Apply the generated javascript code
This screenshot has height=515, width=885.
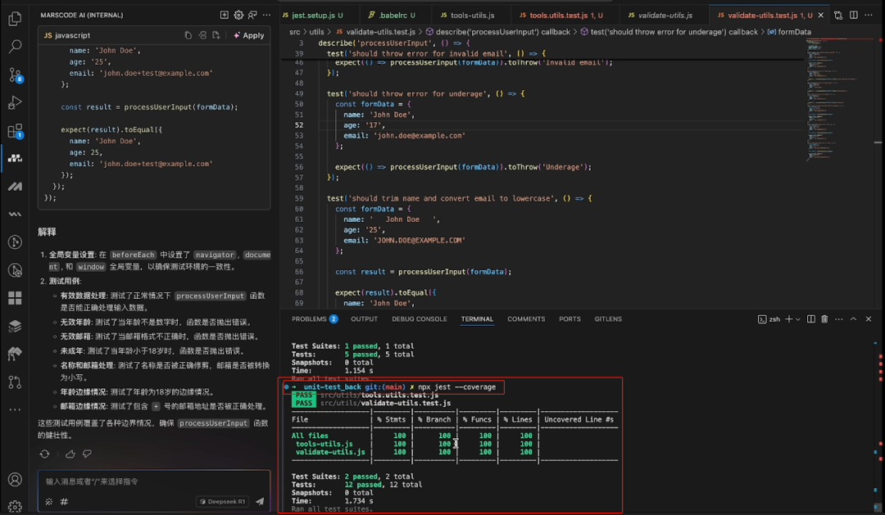tap(248, 35)
